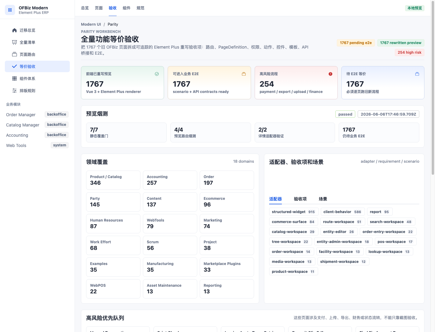Click the passed status tag

[345, 114]
